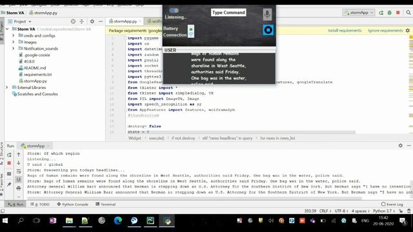The image size is (413, 232).
Task: Open Run panel gear settings
Action: point(400,146)
